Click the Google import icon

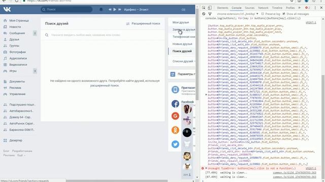click(x=175, y=116)
